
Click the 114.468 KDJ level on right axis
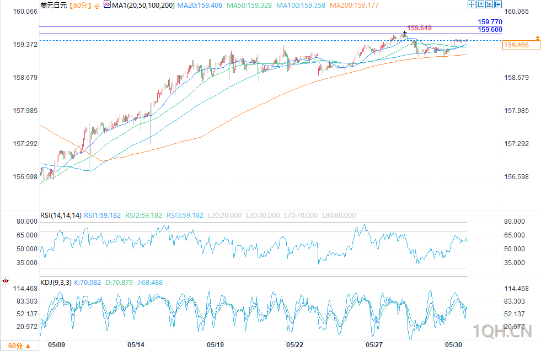517,289
